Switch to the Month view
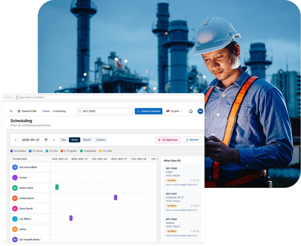The image size is (301, 246). [87, 140]
